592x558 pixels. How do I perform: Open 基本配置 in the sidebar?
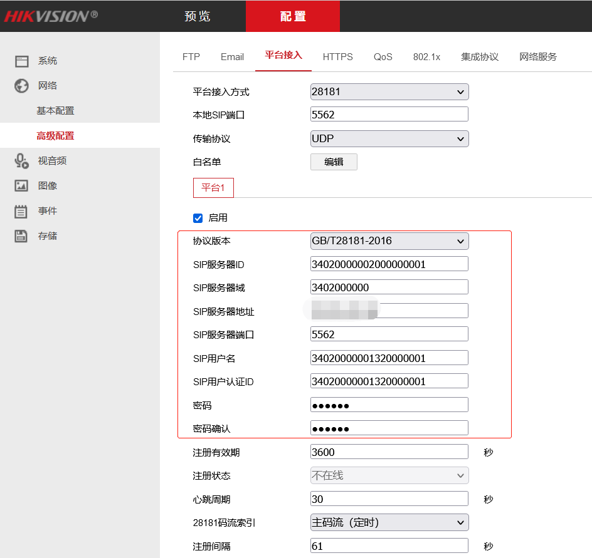click(55, 111)
